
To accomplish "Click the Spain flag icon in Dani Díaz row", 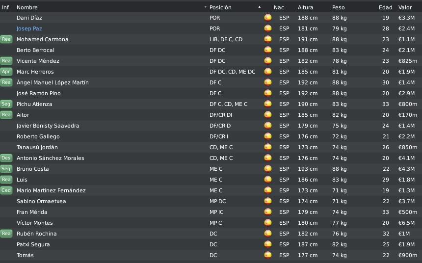I will (268, 18).
